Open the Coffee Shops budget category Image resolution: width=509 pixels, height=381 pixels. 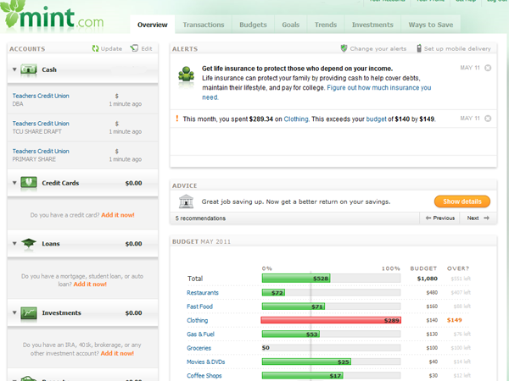[x=204, y=376]
